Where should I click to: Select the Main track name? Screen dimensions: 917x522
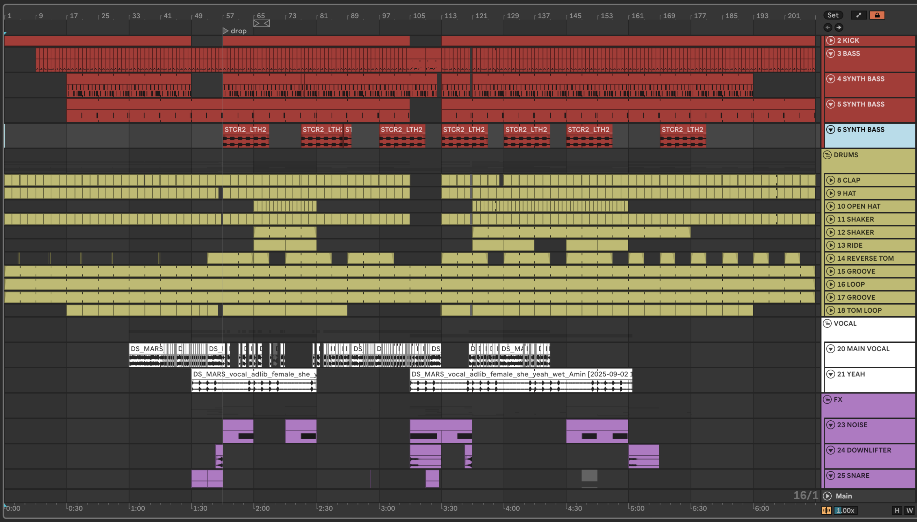tap(844, 496)
